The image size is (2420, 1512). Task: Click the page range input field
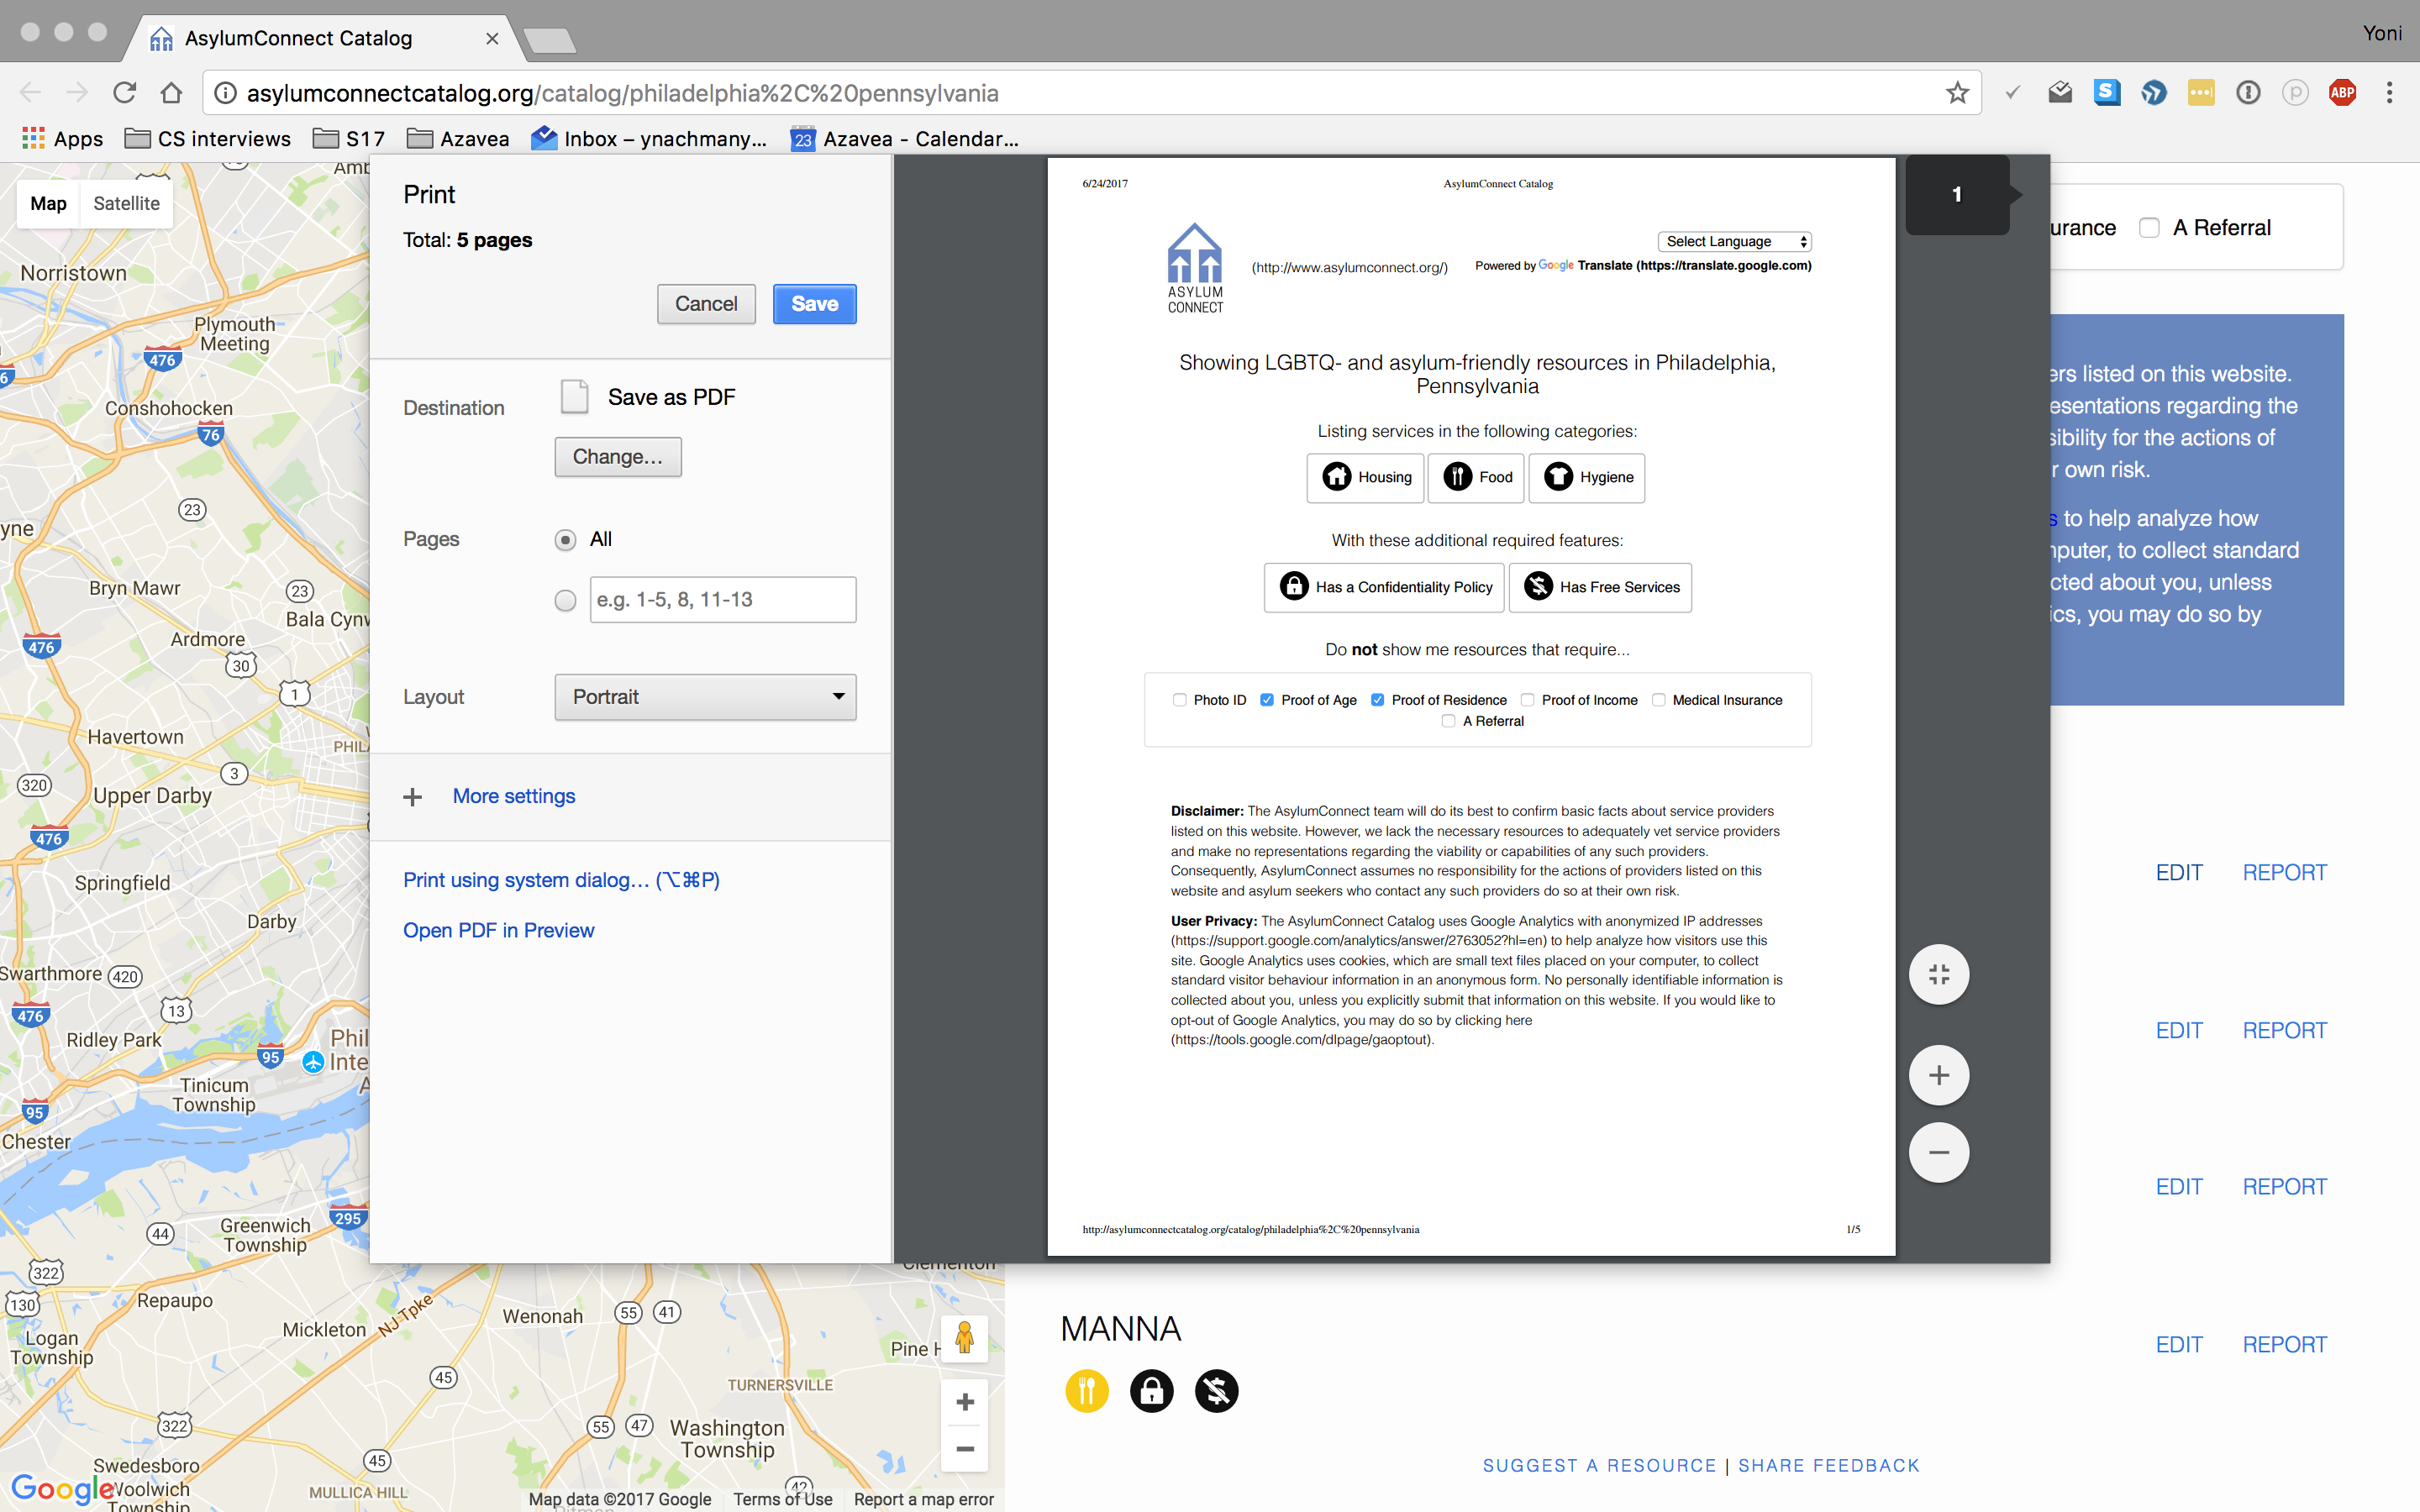722,600
